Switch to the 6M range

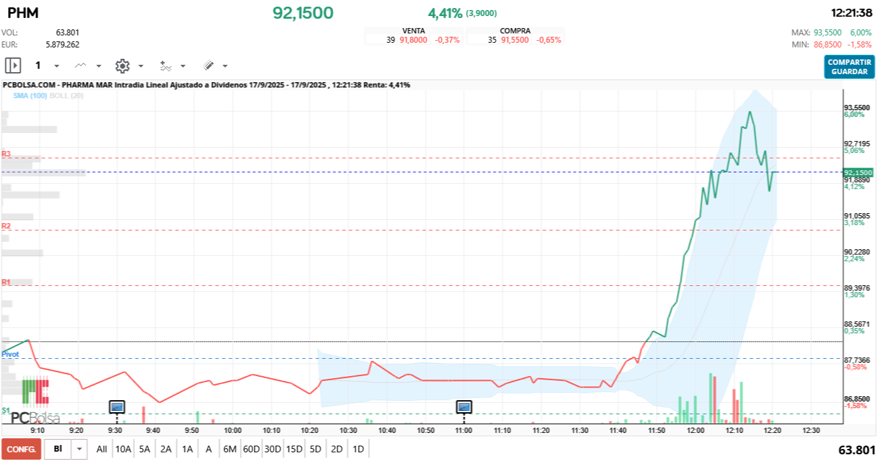[230, 449]
